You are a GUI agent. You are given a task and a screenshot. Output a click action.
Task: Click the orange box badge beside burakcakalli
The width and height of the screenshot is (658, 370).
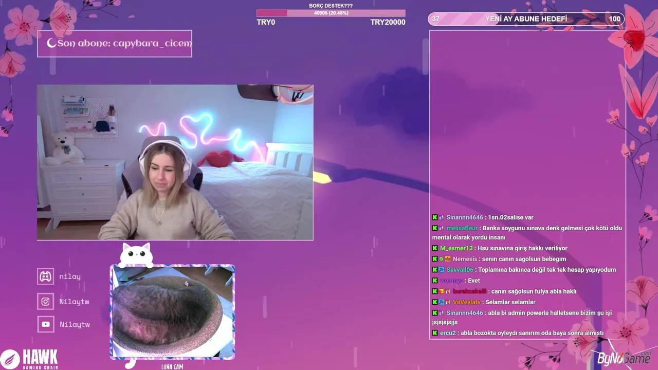[x=441, y=291]
